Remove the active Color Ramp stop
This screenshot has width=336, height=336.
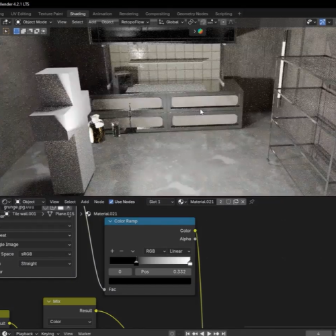coord(122,251)
